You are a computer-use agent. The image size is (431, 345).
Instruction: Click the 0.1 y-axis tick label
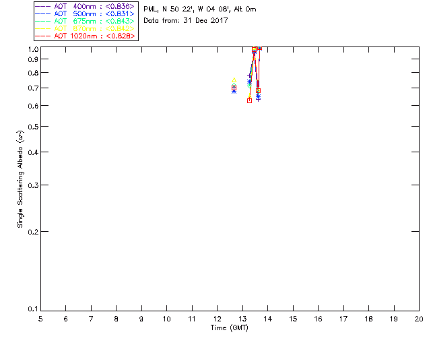tap(33, 309)
